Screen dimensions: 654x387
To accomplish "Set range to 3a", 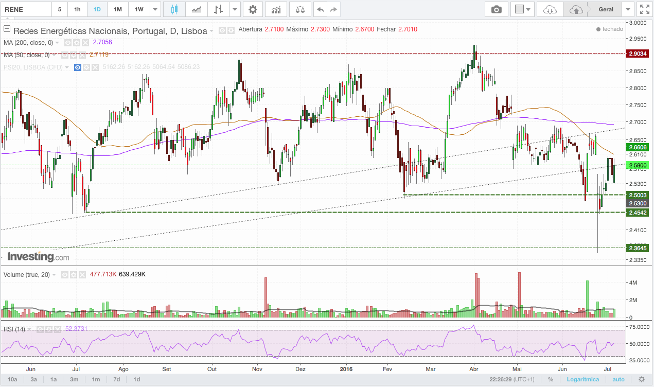I will [x=33, y=379].
